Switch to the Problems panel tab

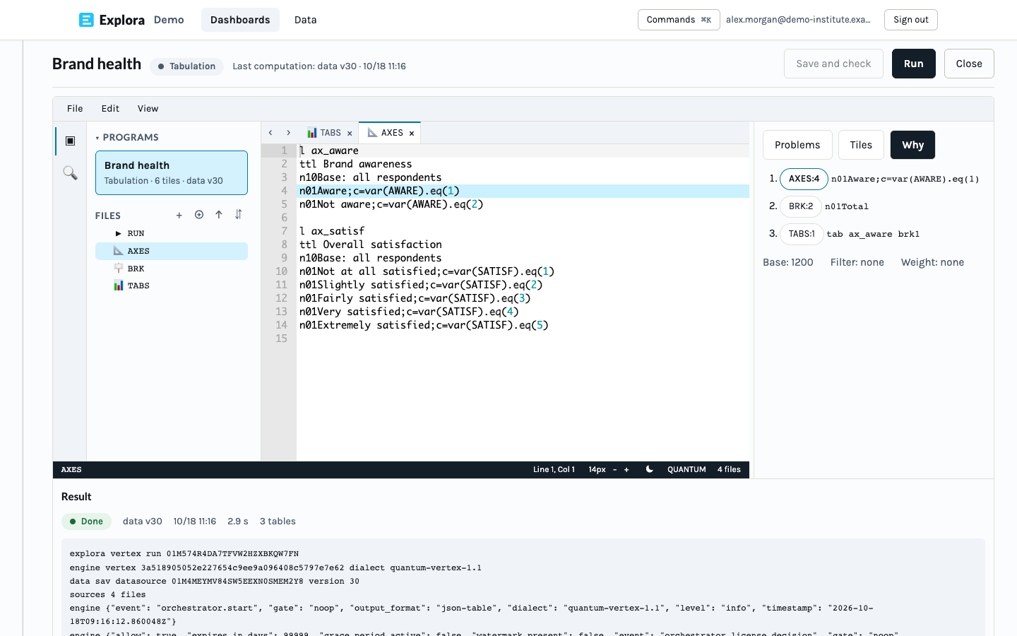click(x=797, y=145)
